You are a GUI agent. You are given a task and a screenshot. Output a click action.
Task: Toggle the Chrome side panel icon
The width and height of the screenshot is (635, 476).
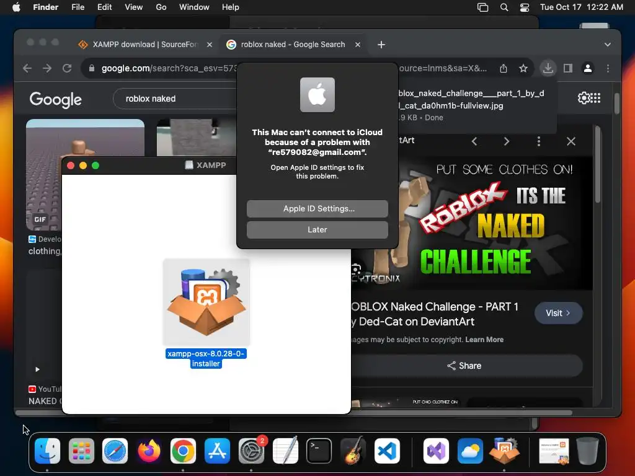tap(568, 68)
